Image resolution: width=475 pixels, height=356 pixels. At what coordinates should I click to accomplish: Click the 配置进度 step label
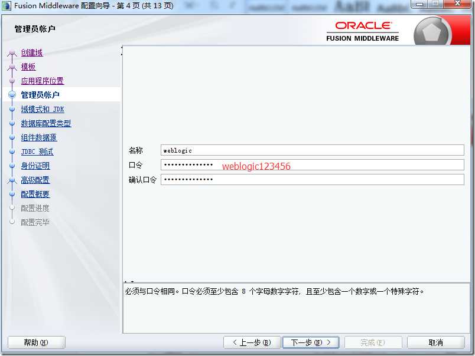tap(35, 208)
